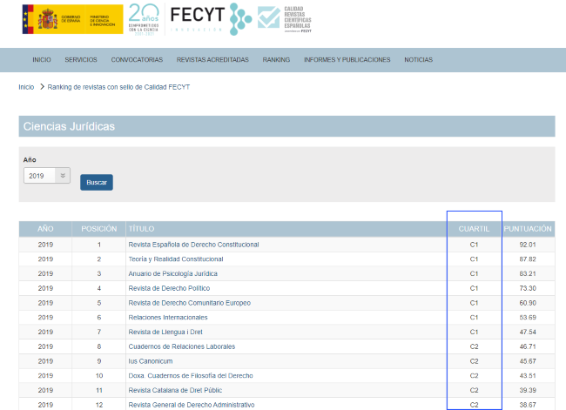Screen dimensions: 566x410
Task: Open Revista de Derecho Político link
Action: (169, 288)
